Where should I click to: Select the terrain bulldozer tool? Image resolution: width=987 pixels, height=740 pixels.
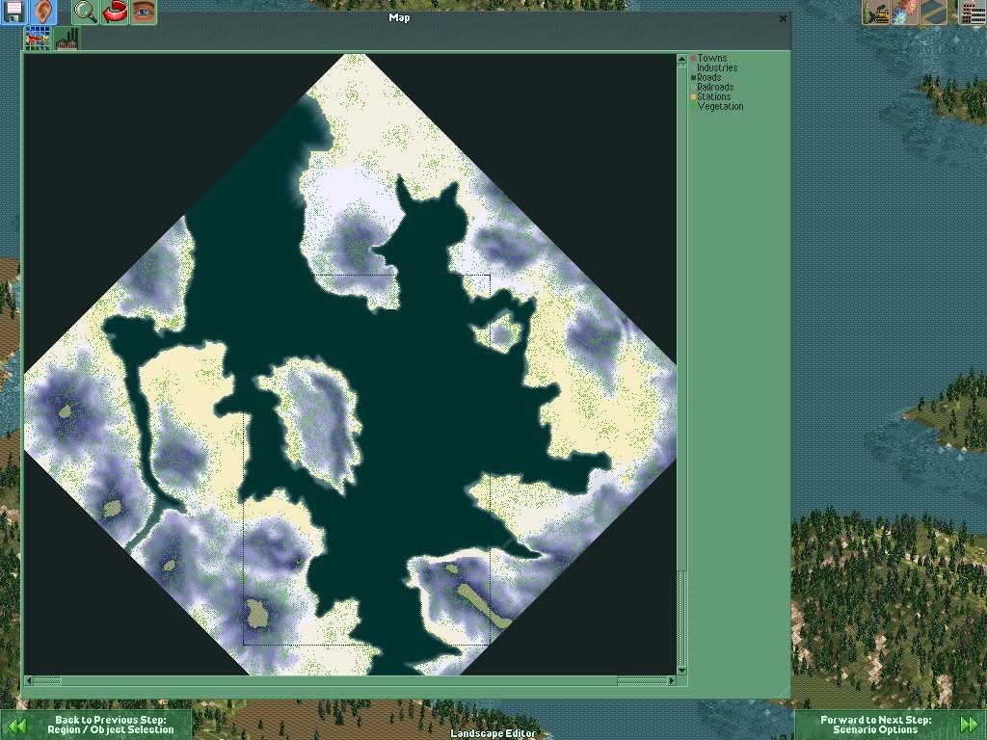875,12
